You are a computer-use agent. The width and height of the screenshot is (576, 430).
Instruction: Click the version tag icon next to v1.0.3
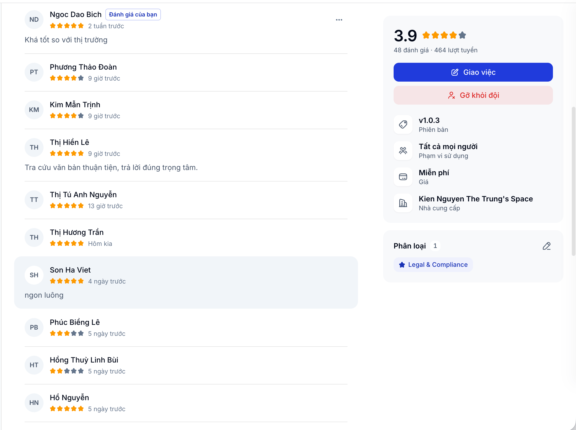[403, 125]
